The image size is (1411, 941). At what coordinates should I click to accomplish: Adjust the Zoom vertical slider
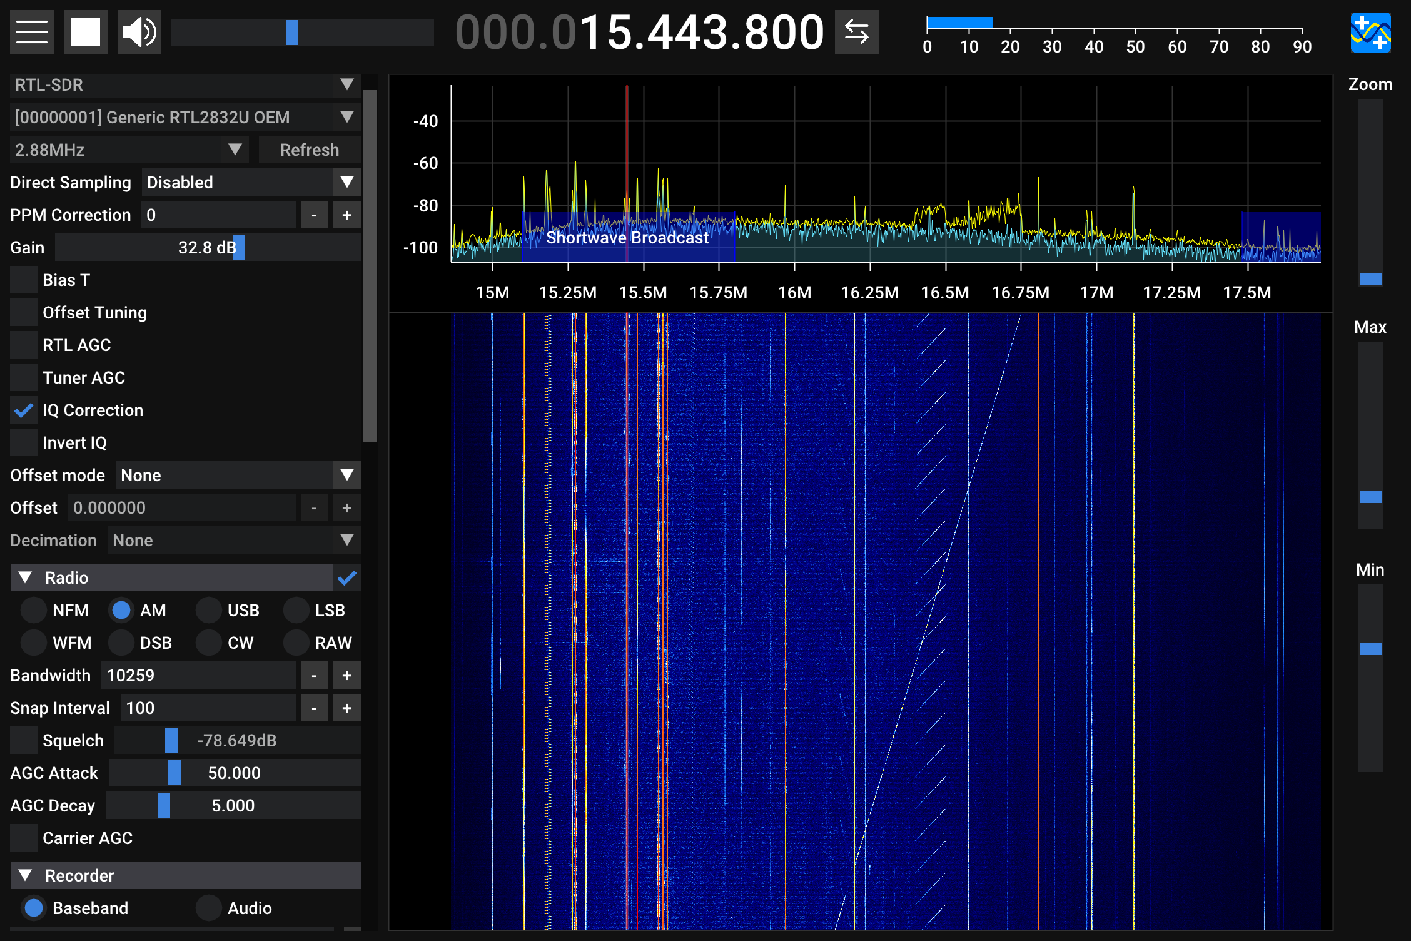1370,193
